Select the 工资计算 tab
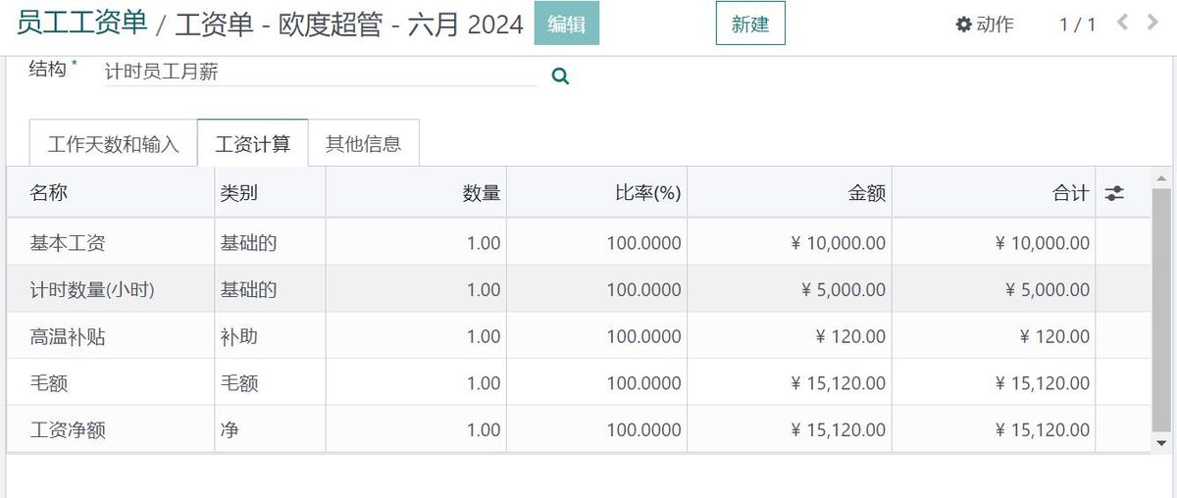This screenshot has height=498, width=1177. [253, 144]
